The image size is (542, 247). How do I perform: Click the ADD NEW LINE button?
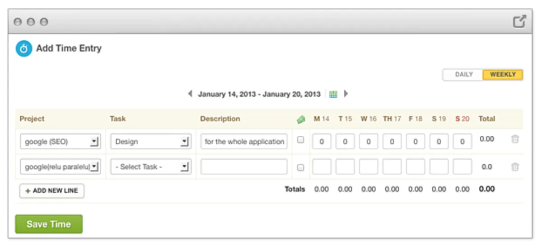click(x=51, y=191)
